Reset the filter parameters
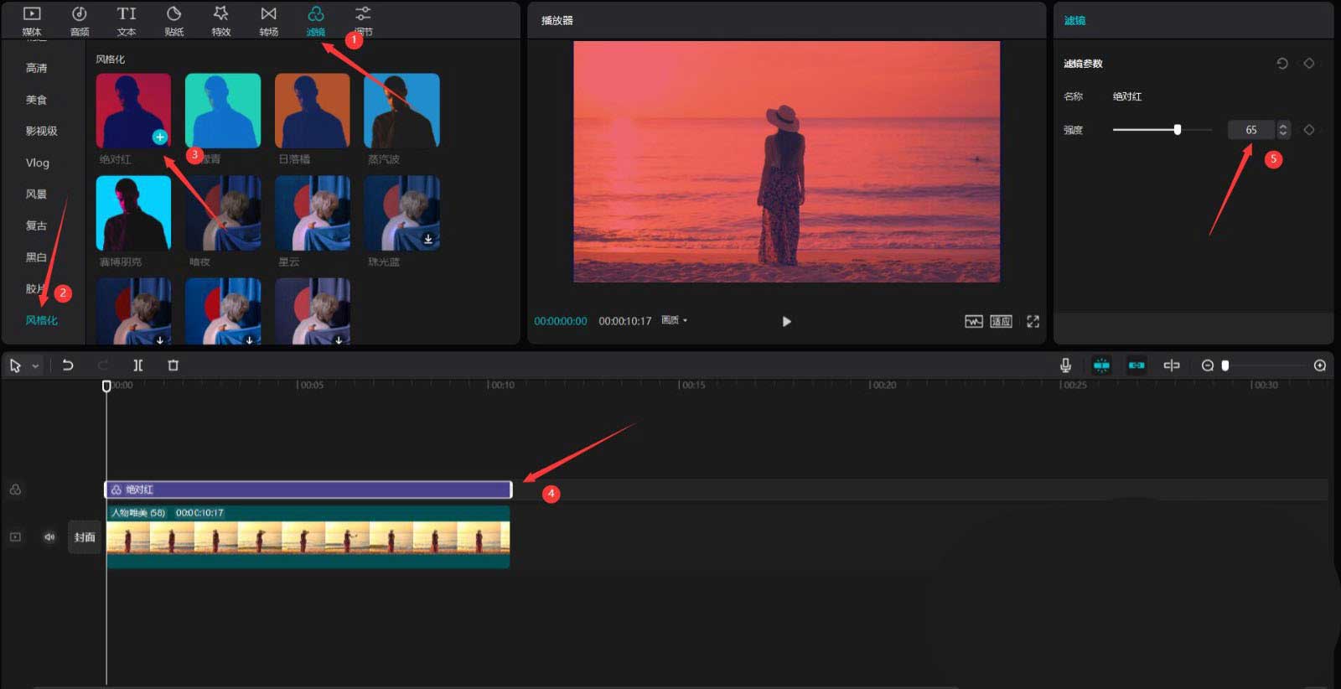The width and height of the screenshot is (1341, 689). [x=1281, y=64]
